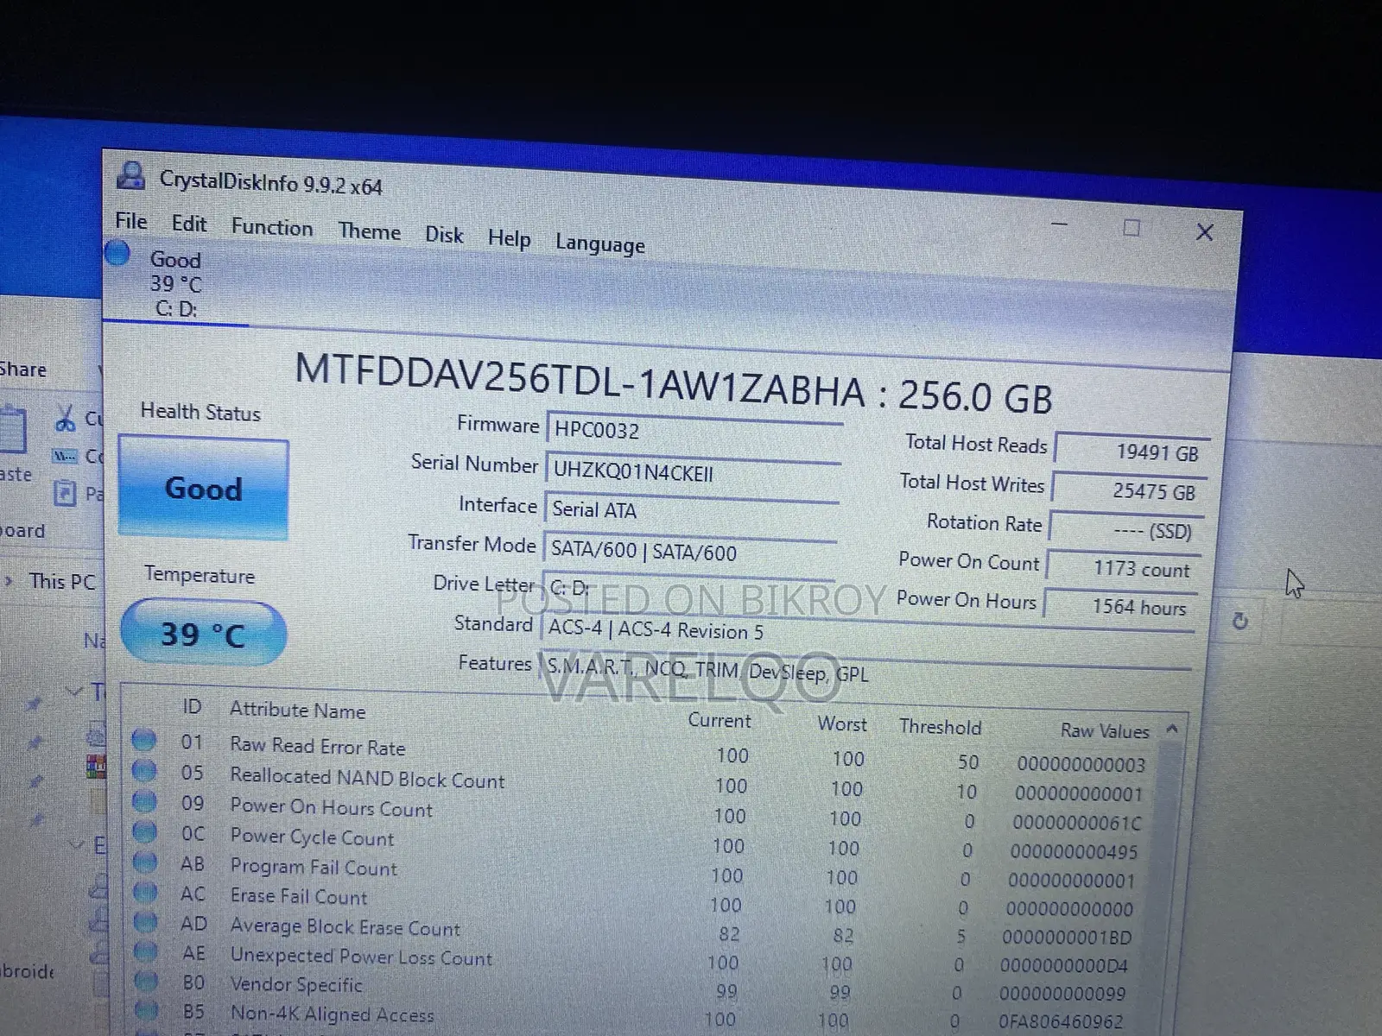Click the attribute list scroll up arrow
Screen dimensions: 1382x1036
1172,730
